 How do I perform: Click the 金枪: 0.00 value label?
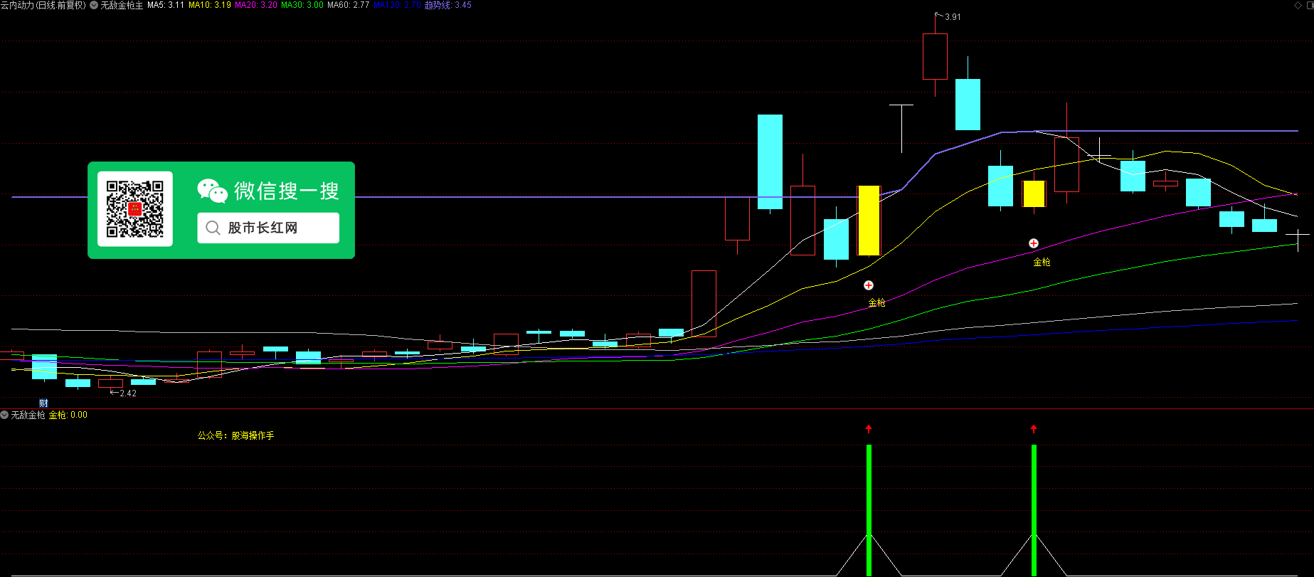[x=68, y=415]
